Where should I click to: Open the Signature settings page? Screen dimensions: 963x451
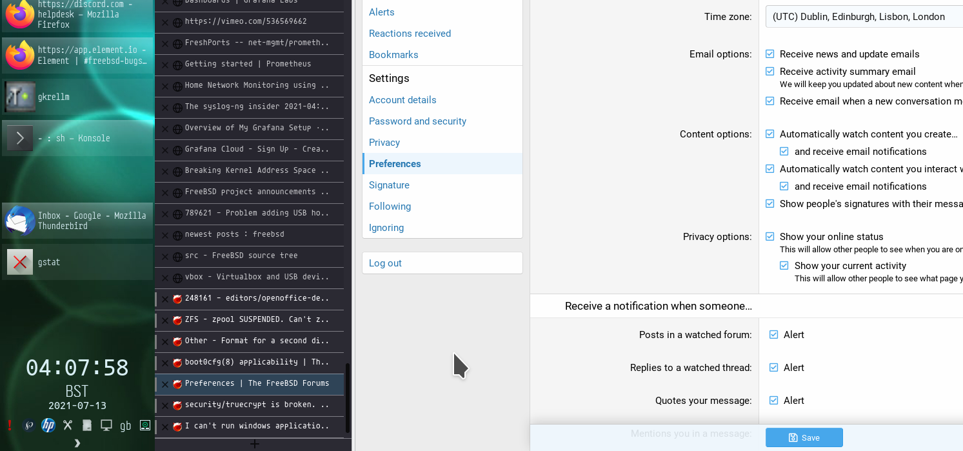389,185
